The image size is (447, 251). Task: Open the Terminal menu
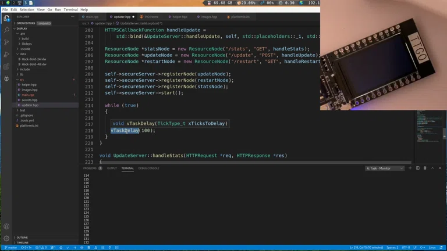(x=70, y=10)
